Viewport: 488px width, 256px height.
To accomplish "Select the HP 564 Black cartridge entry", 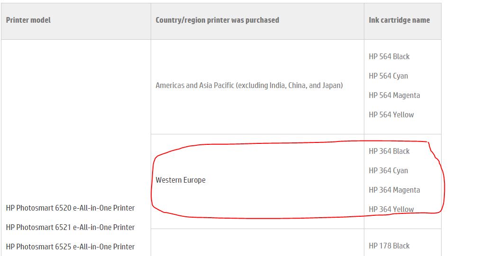I will tap(389, 56).
